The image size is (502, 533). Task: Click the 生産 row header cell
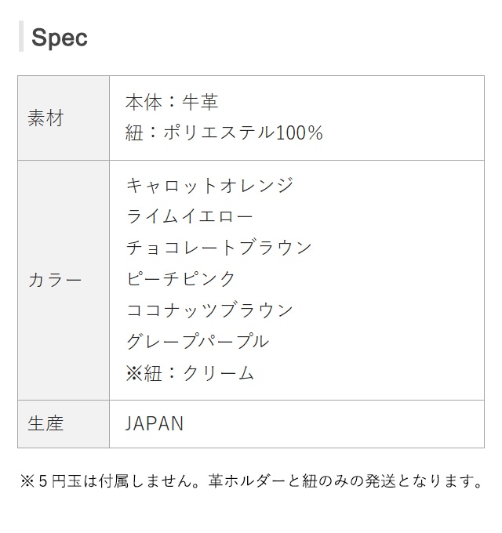pos(45,424)
